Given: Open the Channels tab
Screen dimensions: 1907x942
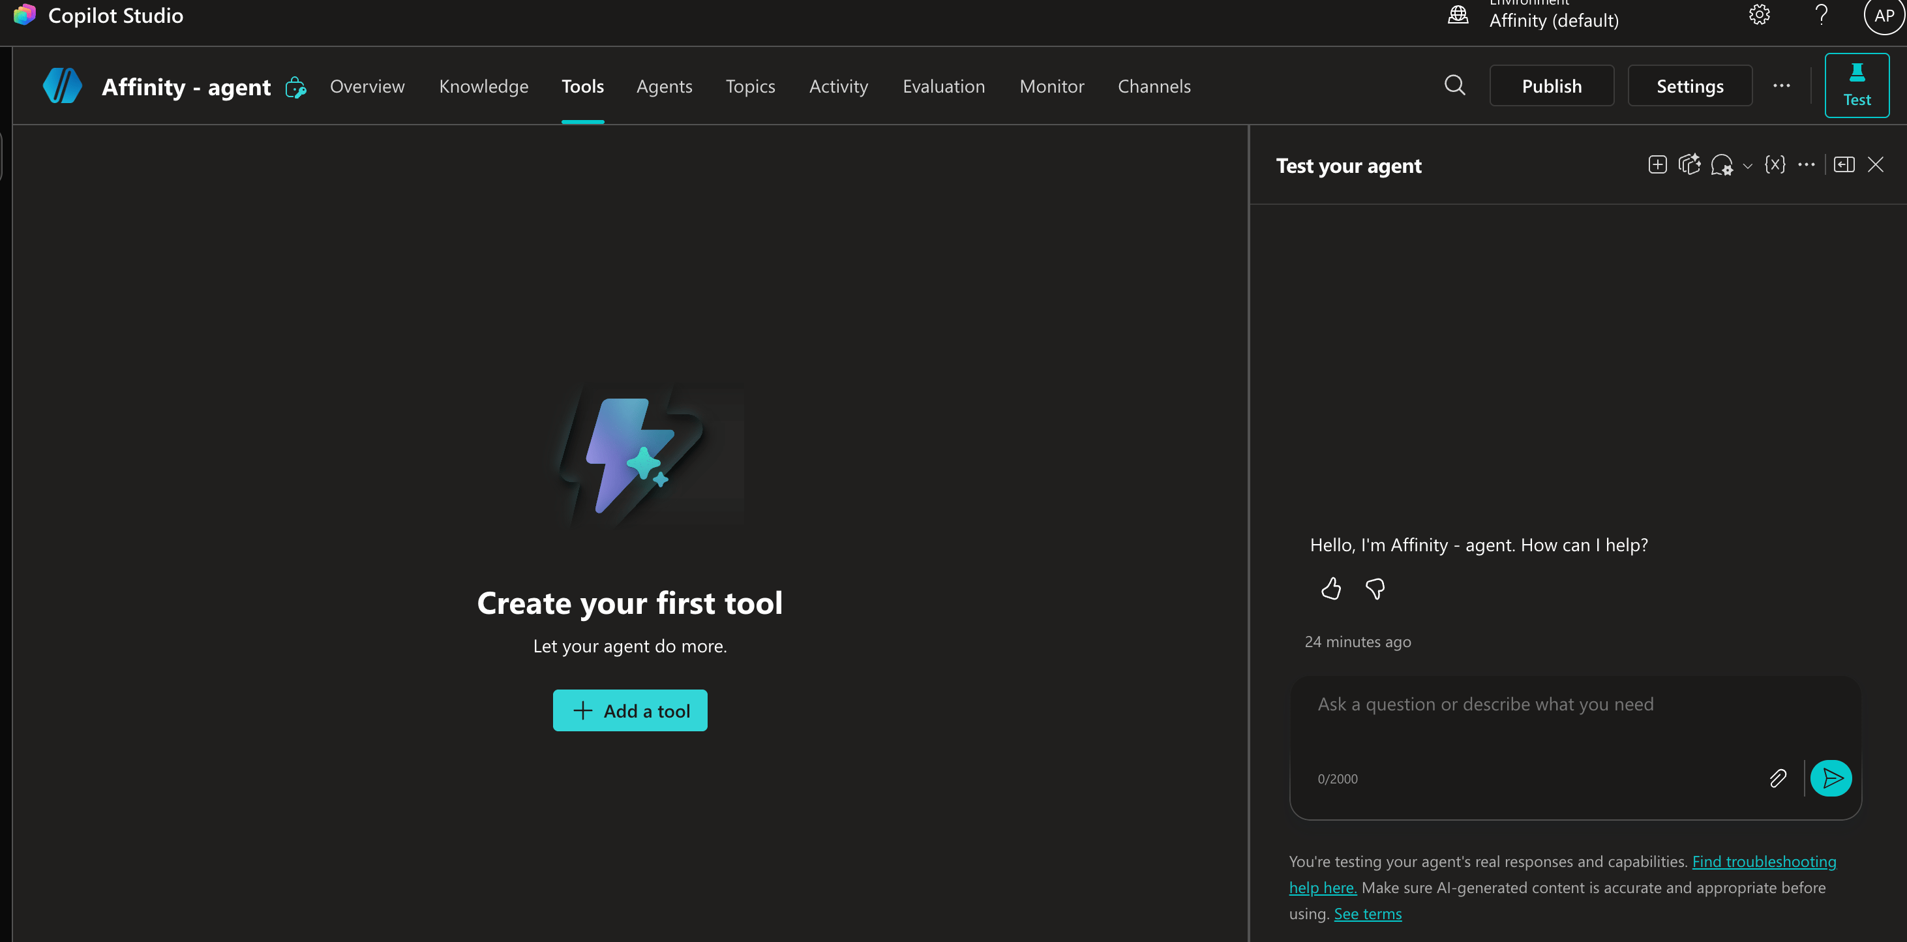Looking at the screenshot, I should pyautogui.click(x=1154, y=86).
